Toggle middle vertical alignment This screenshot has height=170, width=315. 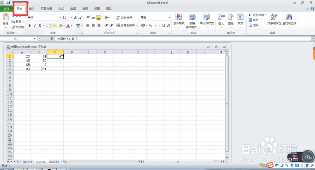coord(93,18)
